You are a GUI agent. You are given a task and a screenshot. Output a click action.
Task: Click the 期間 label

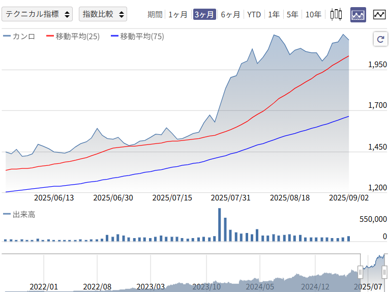[155, 14]
